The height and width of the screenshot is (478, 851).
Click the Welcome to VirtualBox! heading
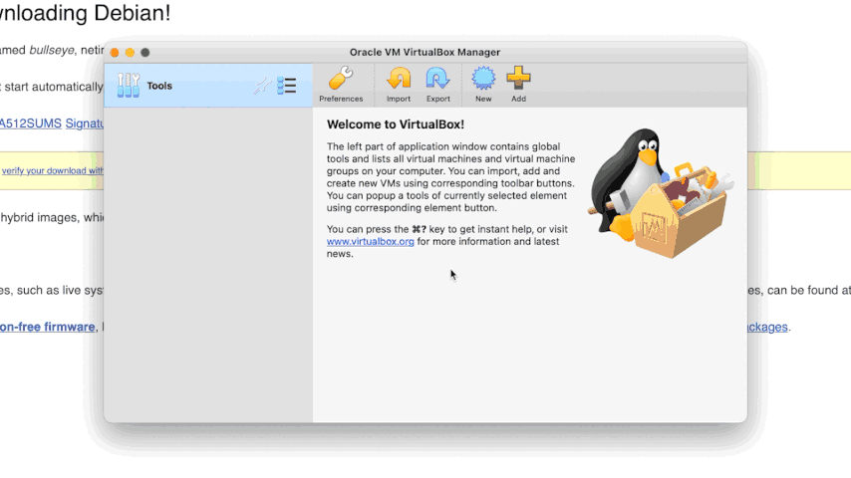click(396, 124)
